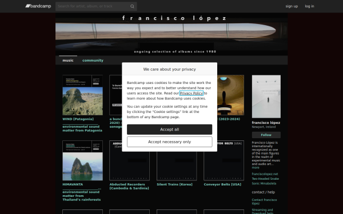Focus the artist, album, or track search field
This screenshot has width=343, height=214.
[x=93, y=6]
